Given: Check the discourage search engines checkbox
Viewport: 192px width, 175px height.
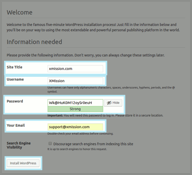Looking at the screenshot, I should (x=50, y=144).
